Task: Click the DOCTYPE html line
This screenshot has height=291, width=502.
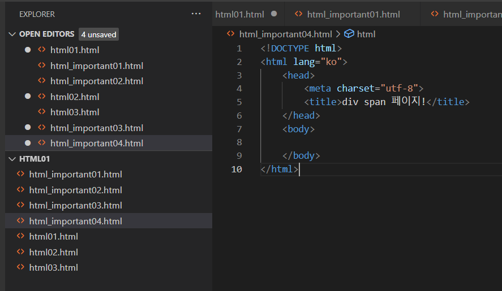Action: click(x=301, y=48)
